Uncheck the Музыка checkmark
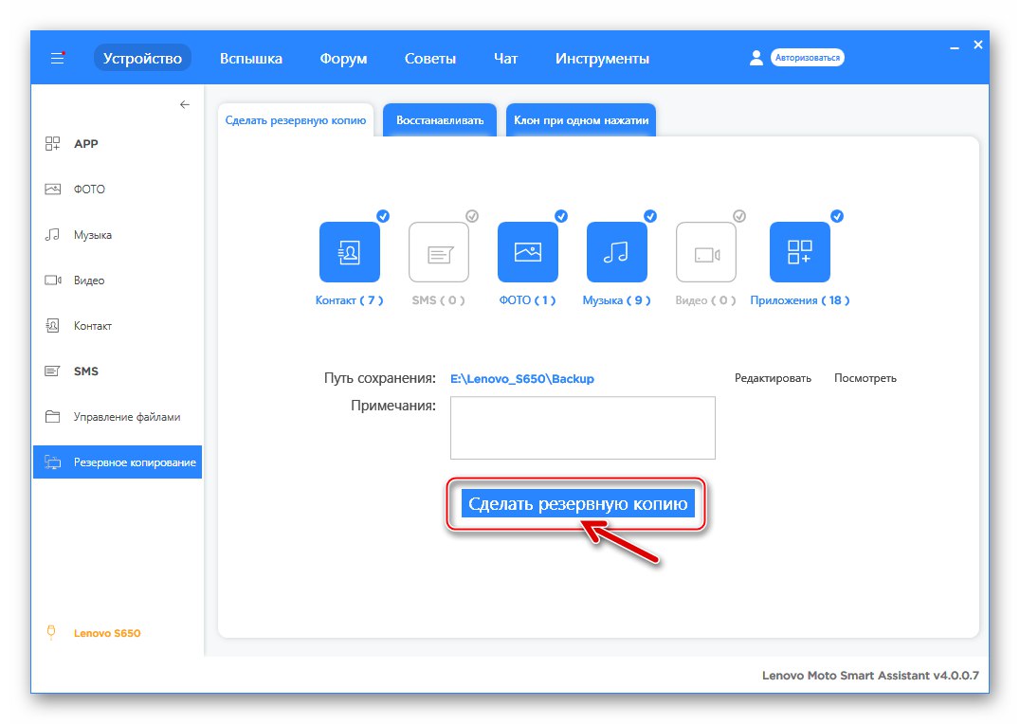Screen dimensions: 1020x724 pos(650,216)
